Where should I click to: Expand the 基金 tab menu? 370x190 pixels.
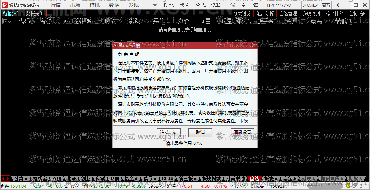(130, 178)
